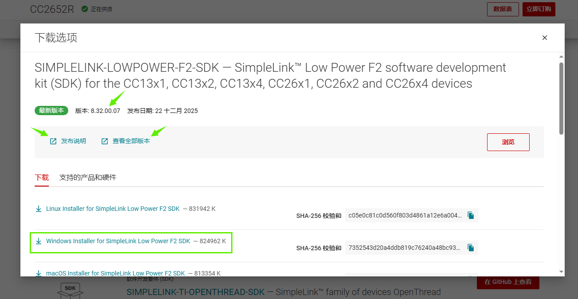Click the external-link icon beside 查看全部版本
578x299 pixels.
(x=105, y=141)
